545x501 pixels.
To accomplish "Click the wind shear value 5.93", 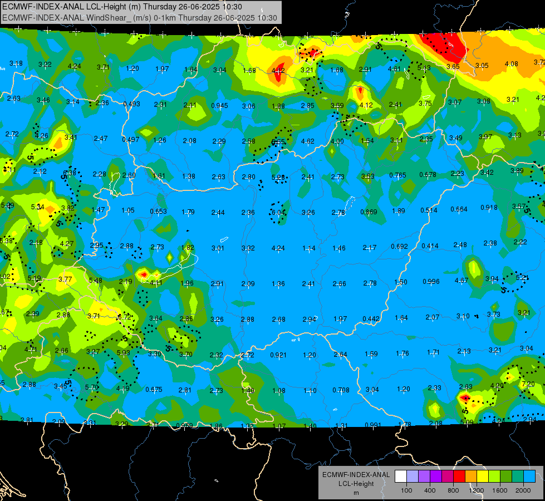I will [124, 352].
